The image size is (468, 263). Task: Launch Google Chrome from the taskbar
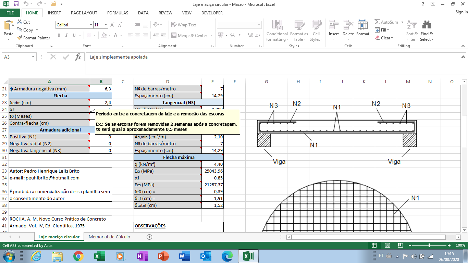click(x=78, y=256)
